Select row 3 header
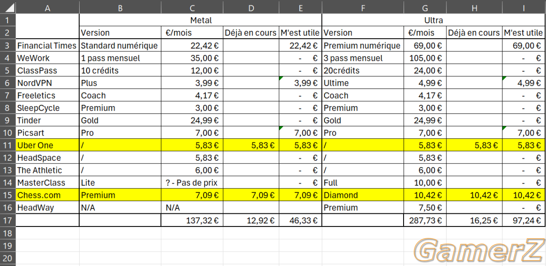 tap(8, 45)
